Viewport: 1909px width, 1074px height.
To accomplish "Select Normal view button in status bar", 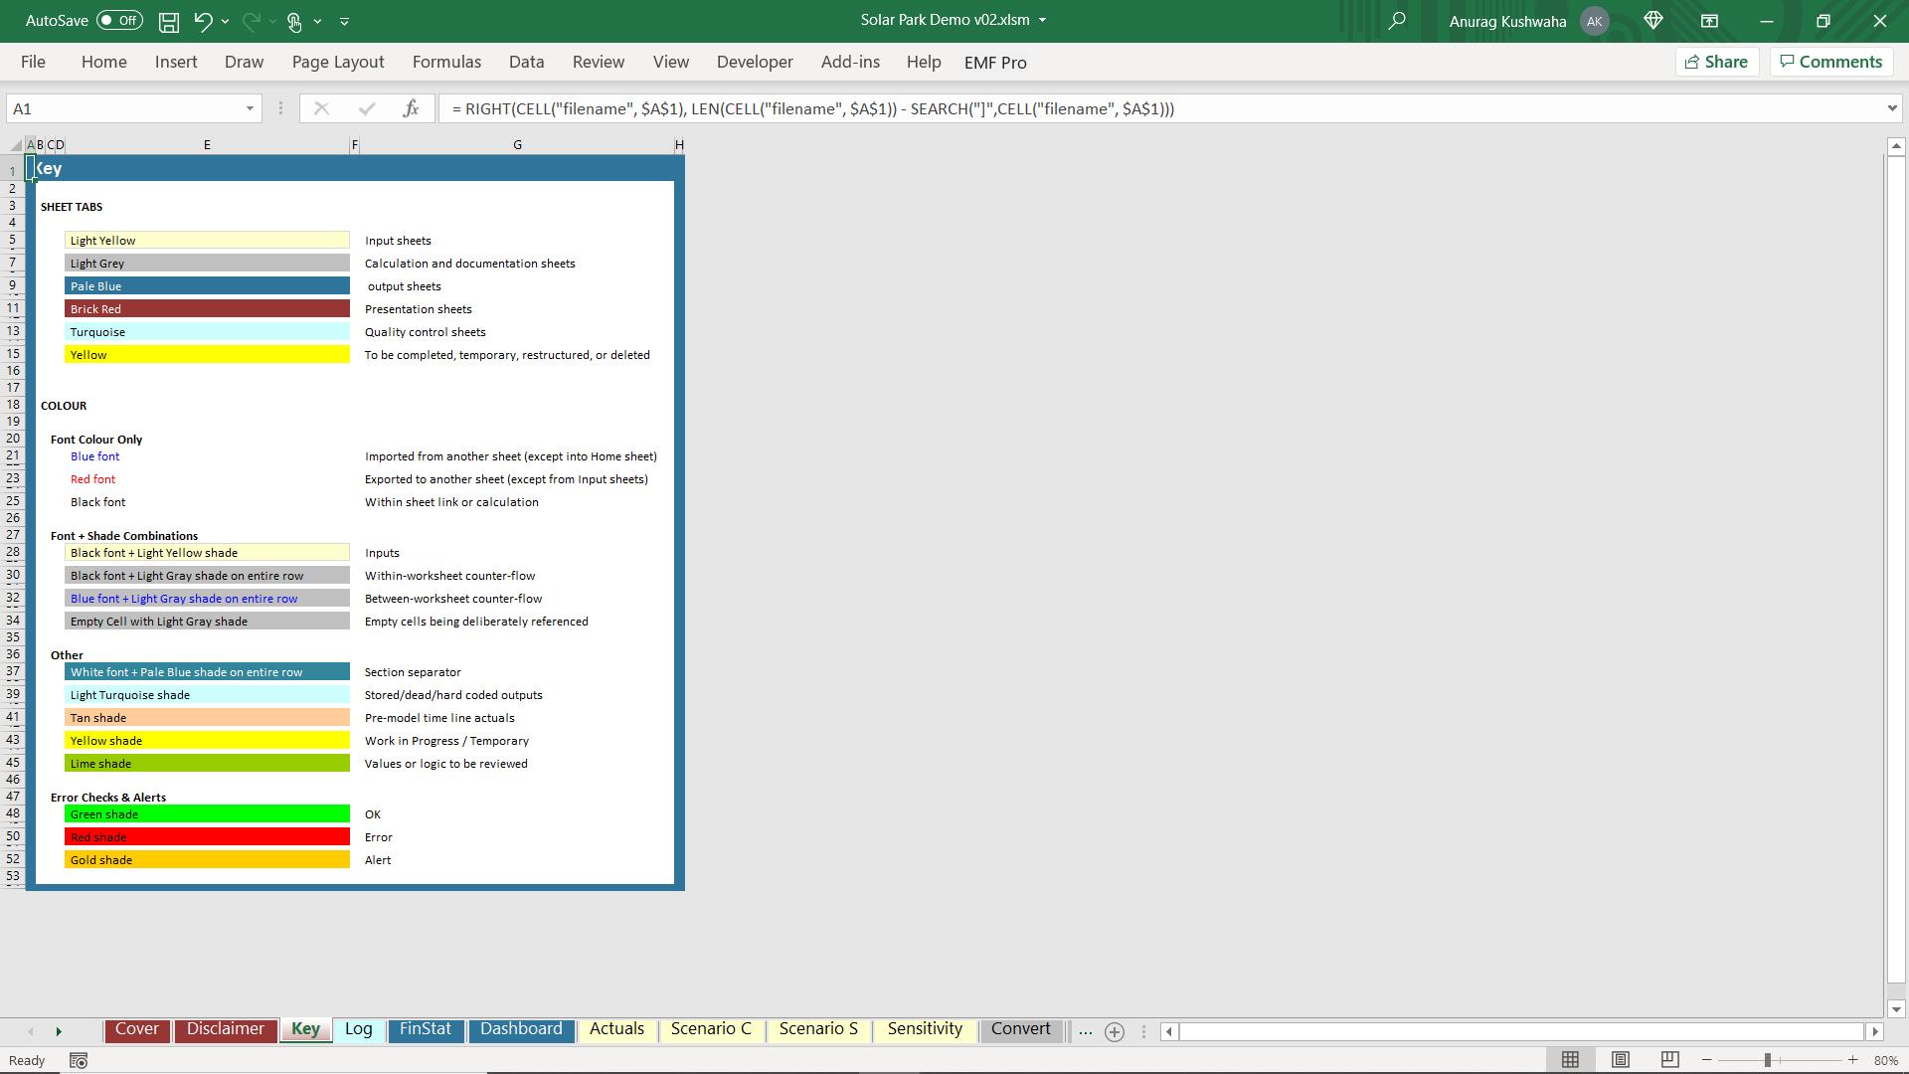I will 1571,1060.
